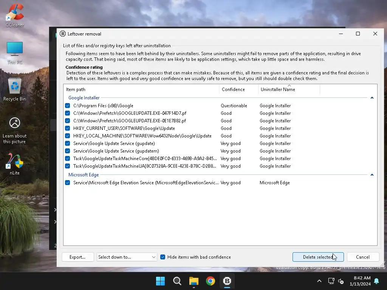
Task: Sort by Item path column header
Action: (141, 89)
